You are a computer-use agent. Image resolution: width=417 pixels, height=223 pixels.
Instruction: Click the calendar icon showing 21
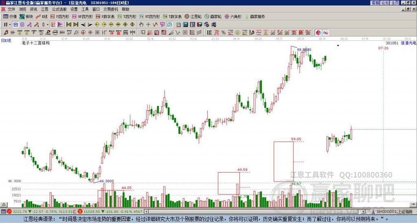tap(178, 24)
